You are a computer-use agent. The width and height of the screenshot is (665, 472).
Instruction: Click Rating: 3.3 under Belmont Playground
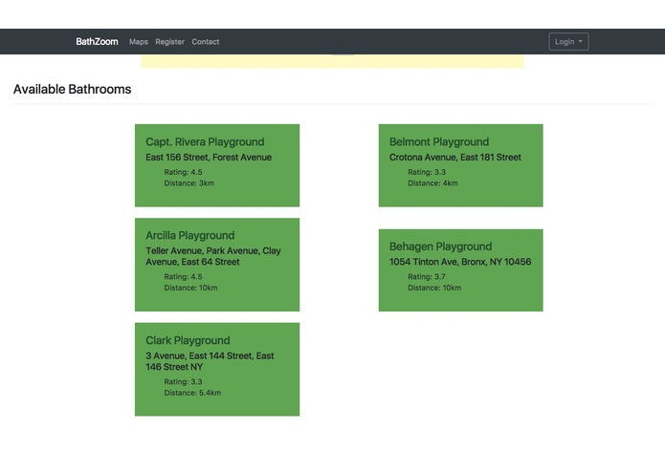pyautogui.click(x=427, y=172)
